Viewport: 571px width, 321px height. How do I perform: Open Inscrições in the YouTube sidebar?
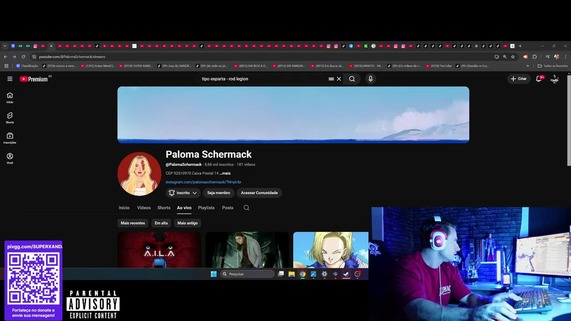(x=10, y=138)
